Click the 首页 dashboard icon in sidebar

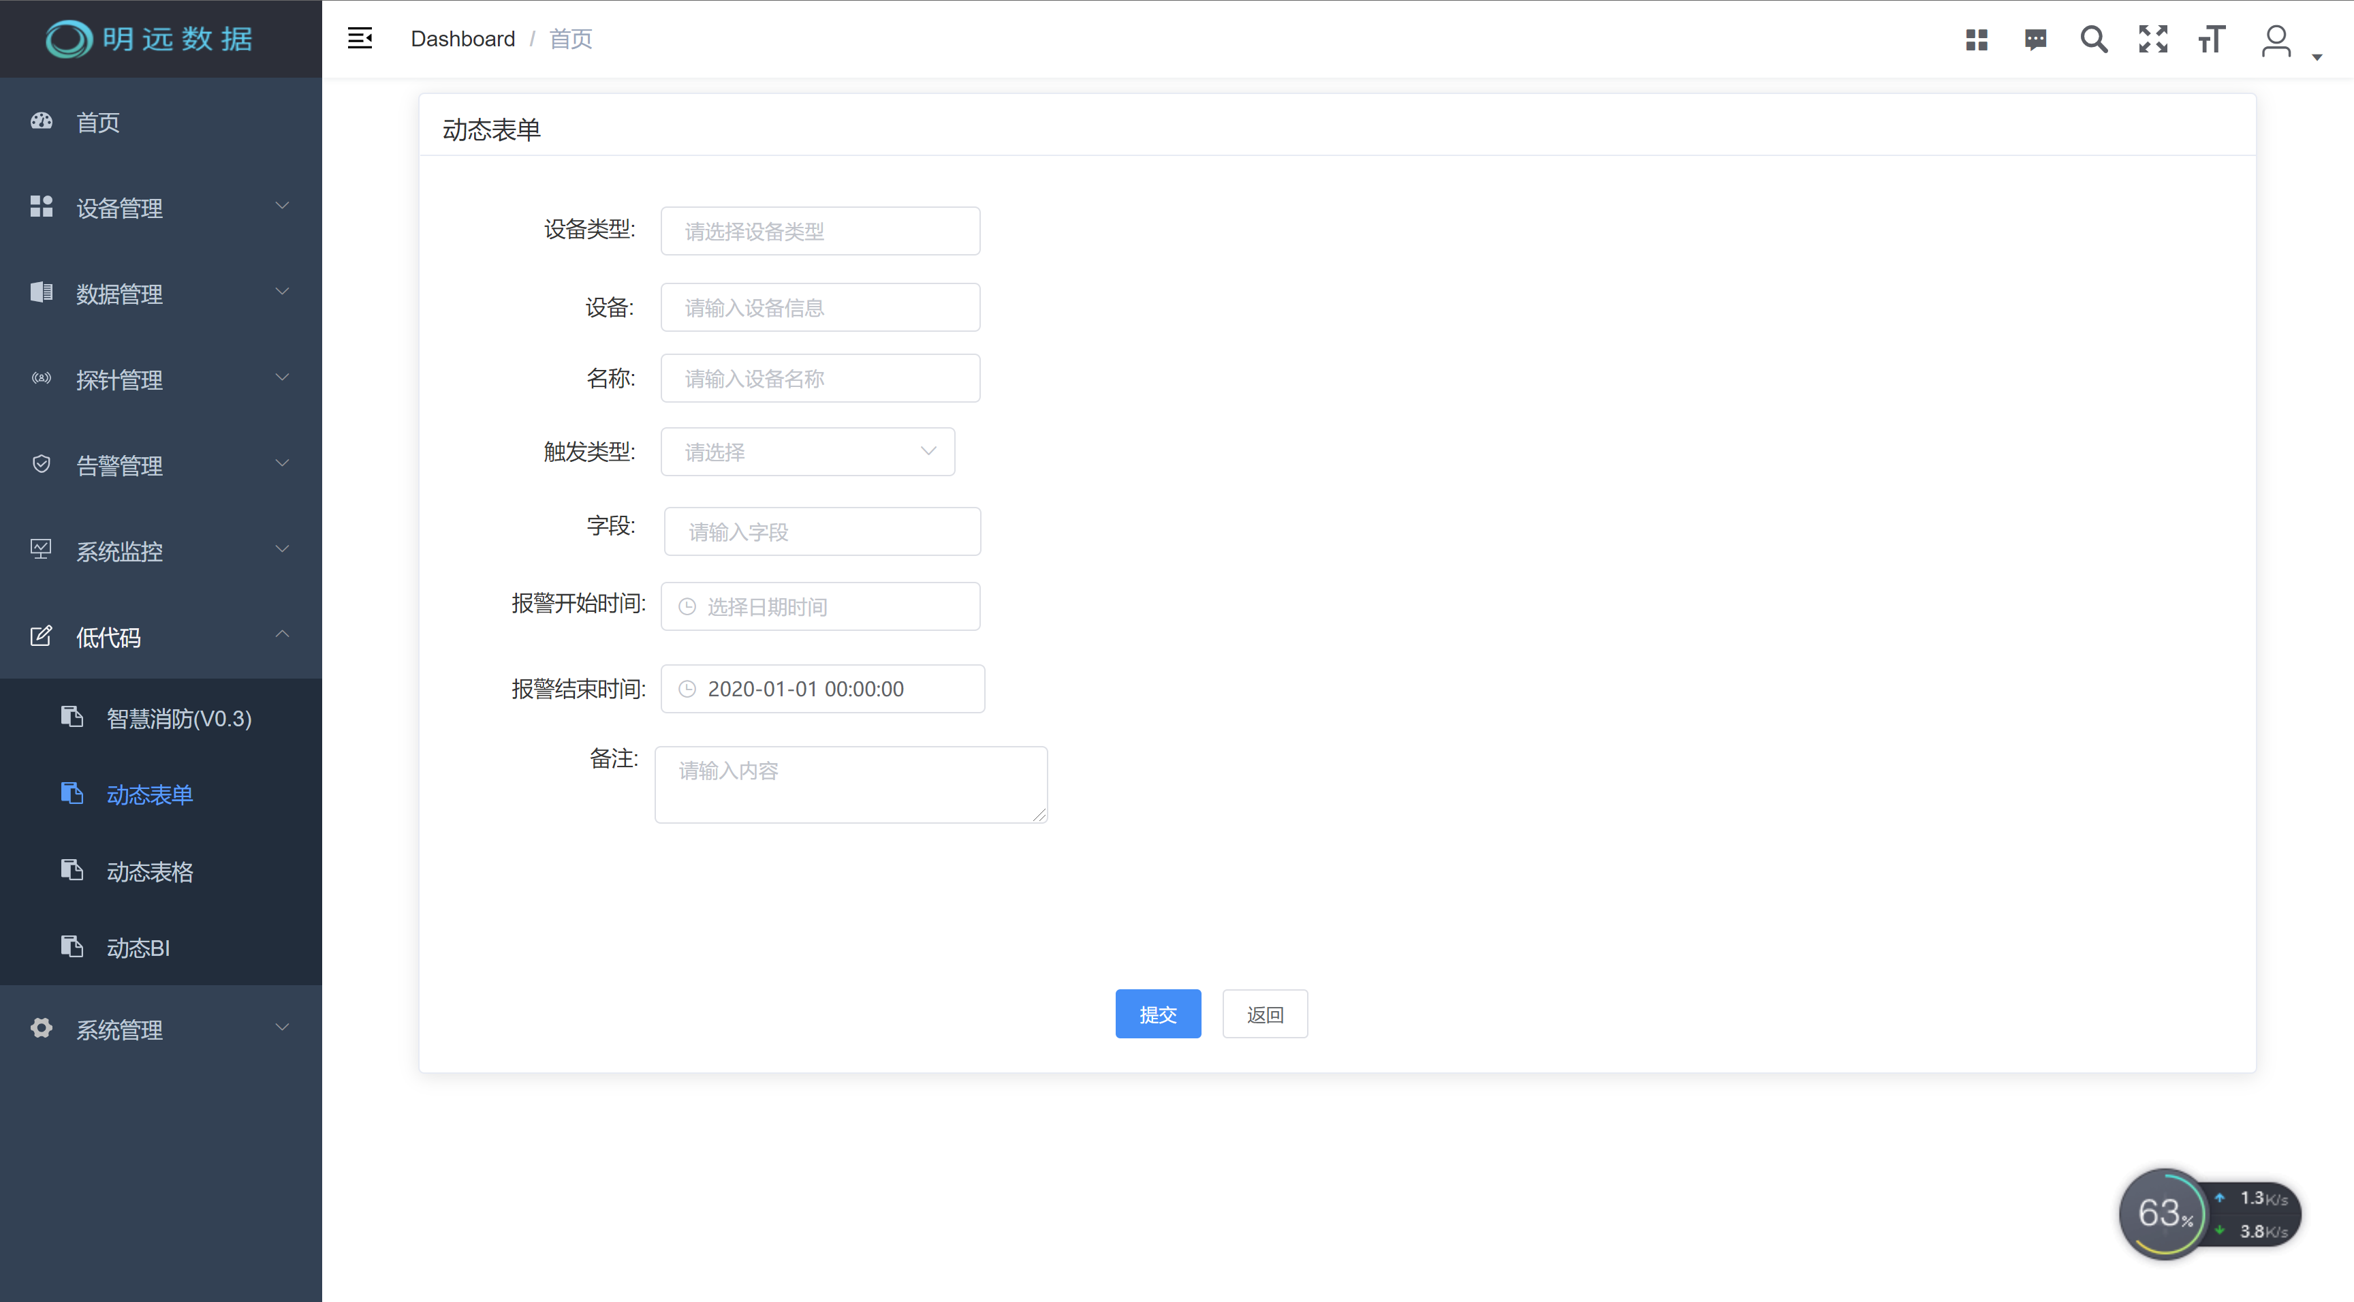[x=41, y=121]
